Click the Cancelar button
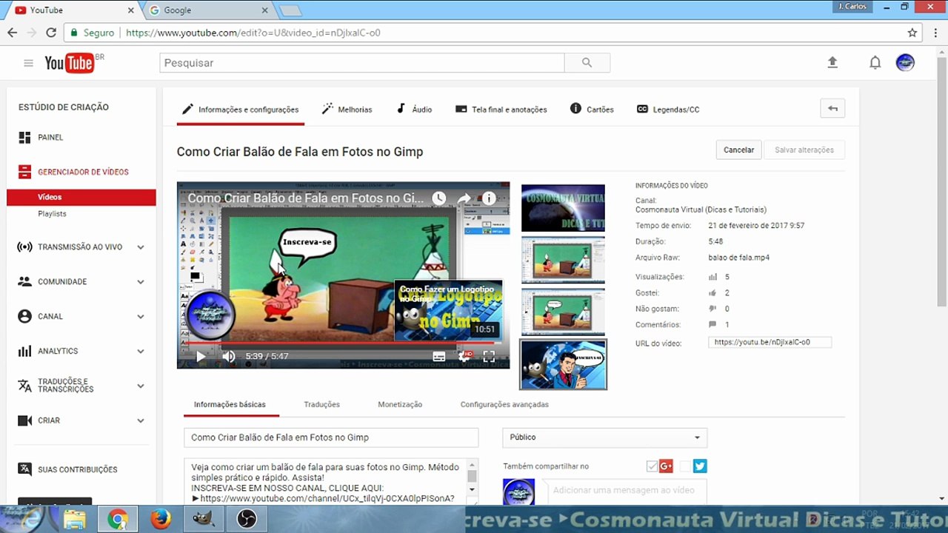 pos(738,150)
